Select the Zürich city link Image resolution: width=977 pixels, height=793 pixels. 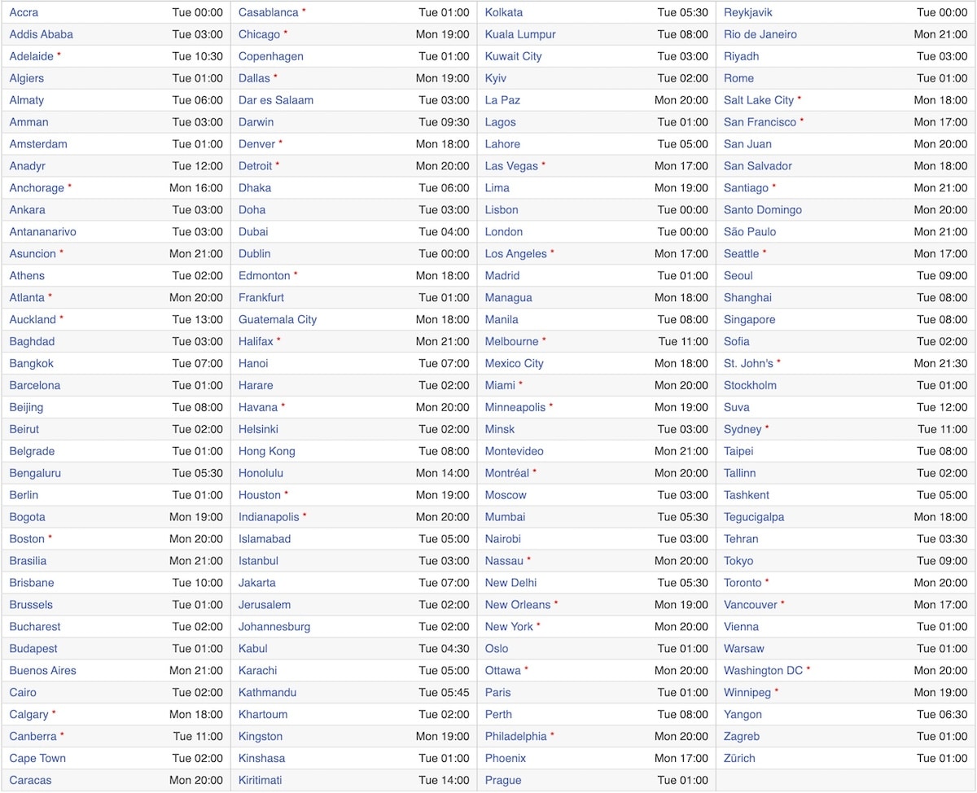coord(739,759)
